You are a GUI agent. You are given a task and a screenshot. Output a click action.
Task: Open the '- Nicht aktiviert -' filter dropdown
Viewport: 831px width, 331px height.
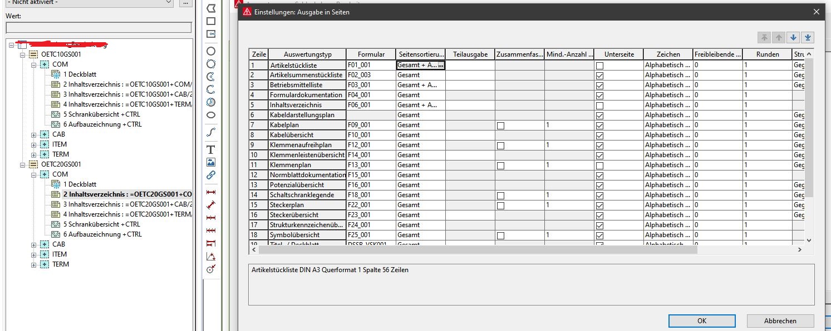90,3
